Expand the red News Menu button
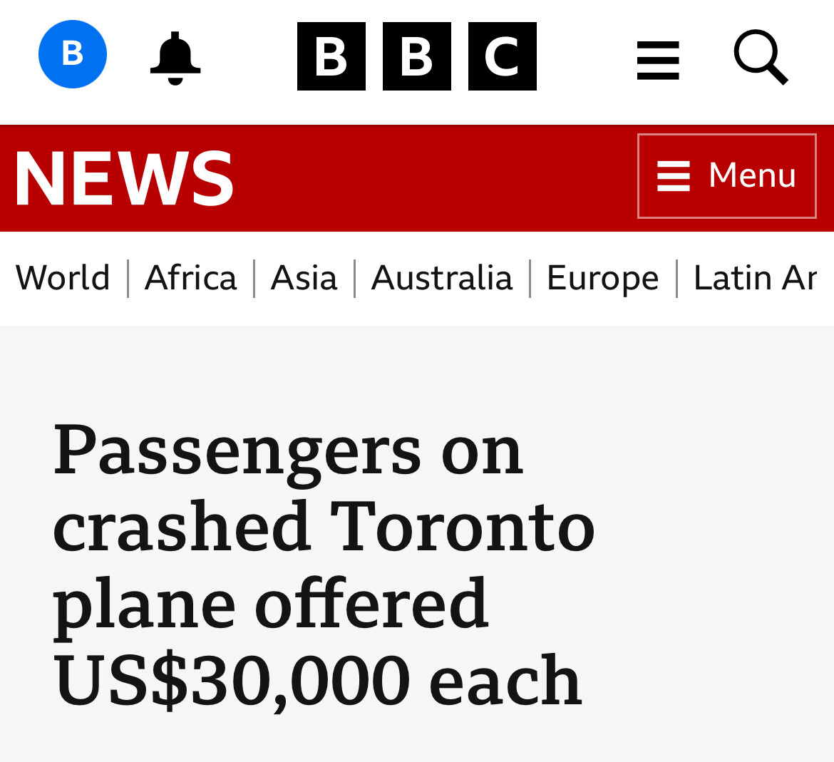The image size is (834, 762). tap(726, 176)
